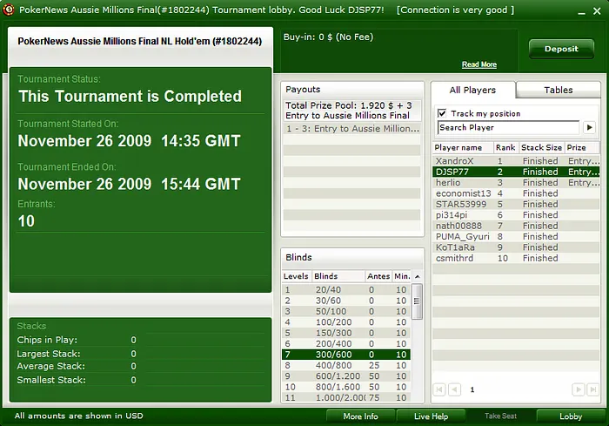Screen dimensions: 609x426
Task: Click the Levels column header in Blinds
Action: (x=296, y=276)
